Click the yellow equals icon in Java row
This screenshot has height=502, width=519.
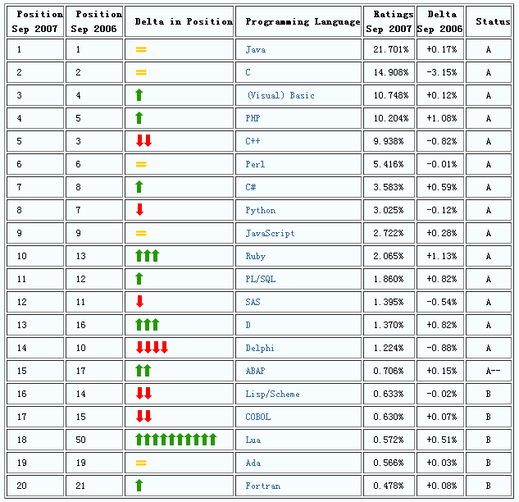pos(141,50)
